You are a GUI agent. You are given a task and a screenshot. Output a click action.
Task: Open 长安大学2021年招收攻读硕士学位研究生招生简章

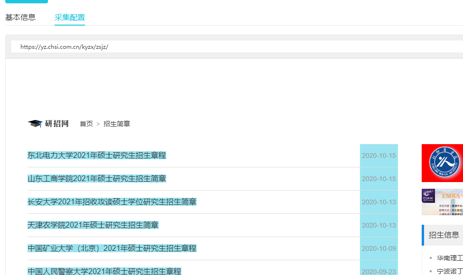(x=112, y=202)
